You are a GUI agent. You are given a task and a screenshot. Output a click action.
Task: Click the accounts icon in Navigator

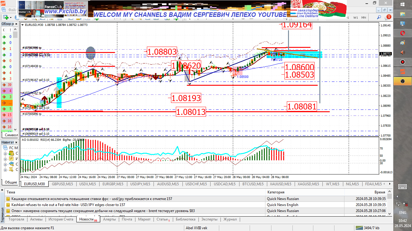[11, 153]
